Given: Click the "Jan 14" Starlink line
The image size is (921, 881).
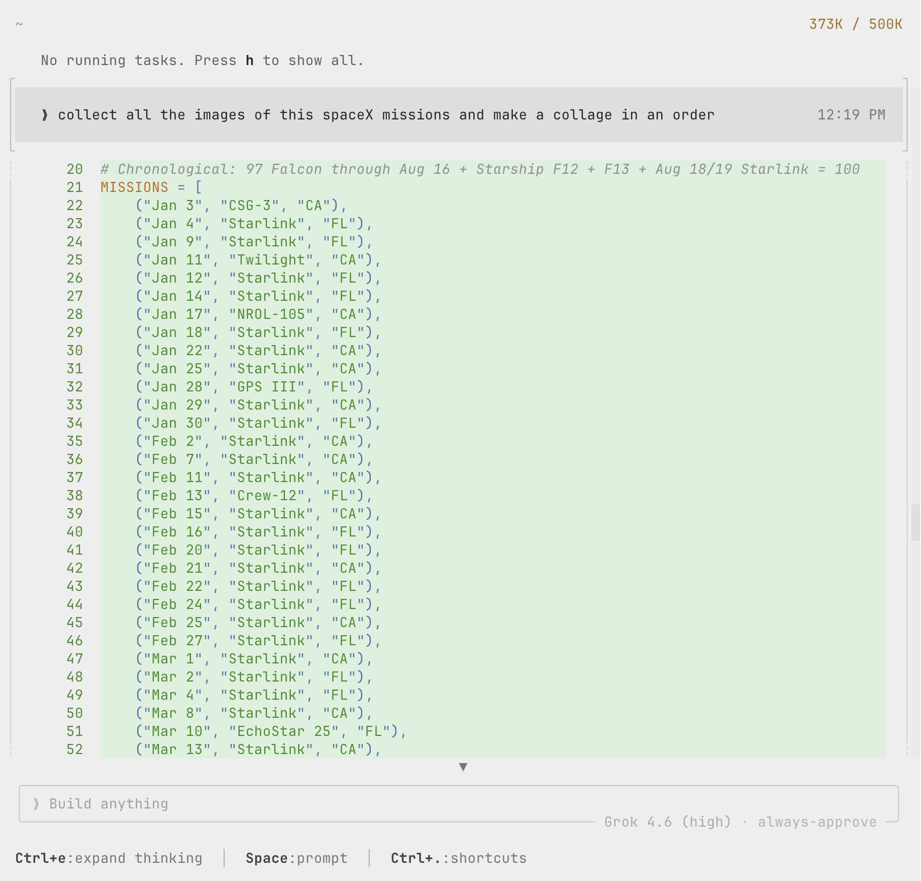Looking at the screenshot, I should pyautogui.click(x=258, y=296).
